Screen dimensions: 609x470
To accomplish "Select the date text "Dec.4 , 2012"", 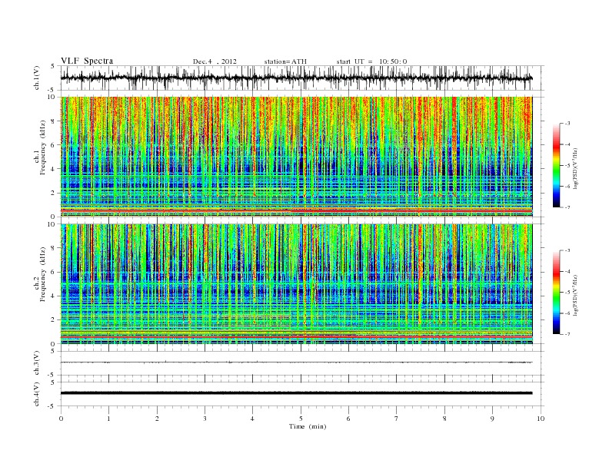I will 215,61.
